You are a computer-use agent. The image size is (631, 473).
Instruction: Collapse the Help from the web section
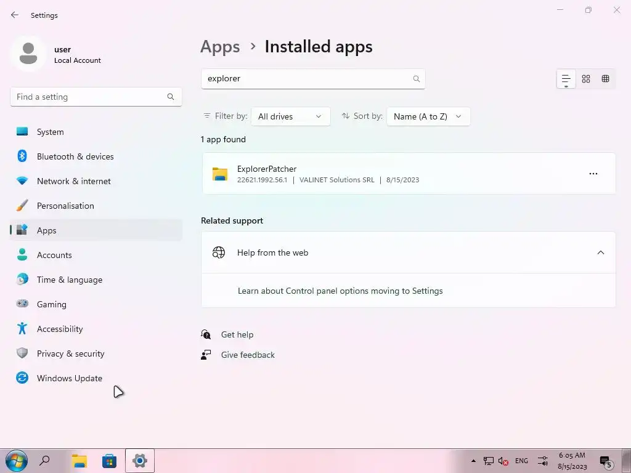click(601, 253)
